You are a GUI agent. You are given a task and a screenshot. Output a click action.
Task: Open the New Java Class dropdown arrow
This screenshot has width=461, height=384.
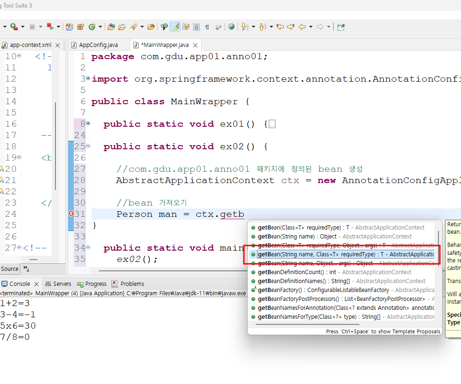(100, 27)
